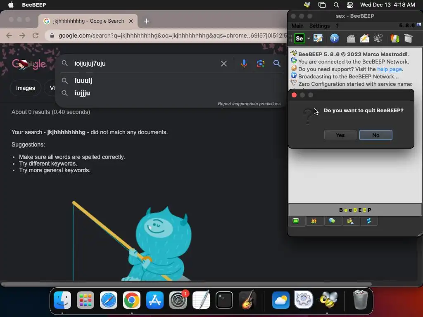Open Google Lens image search icon

click(x=260, y=64)
